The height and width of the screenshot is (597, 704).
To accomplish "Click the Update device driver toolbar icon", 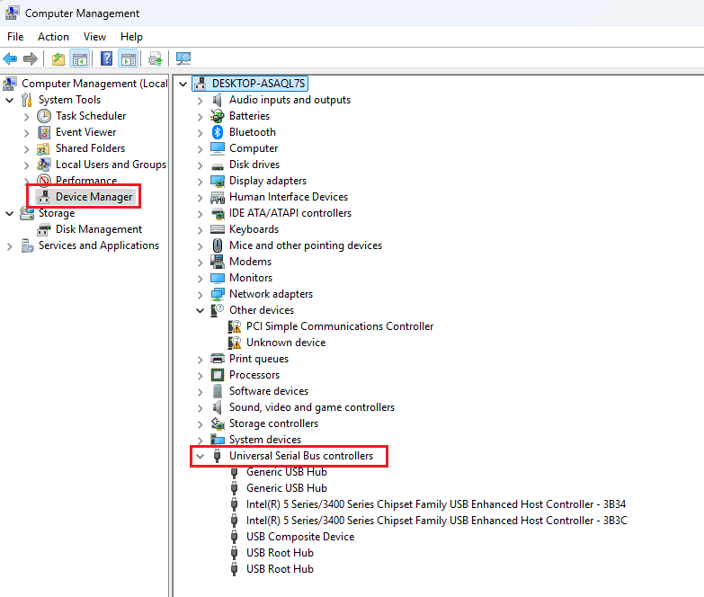I will (x=156, y=58).
